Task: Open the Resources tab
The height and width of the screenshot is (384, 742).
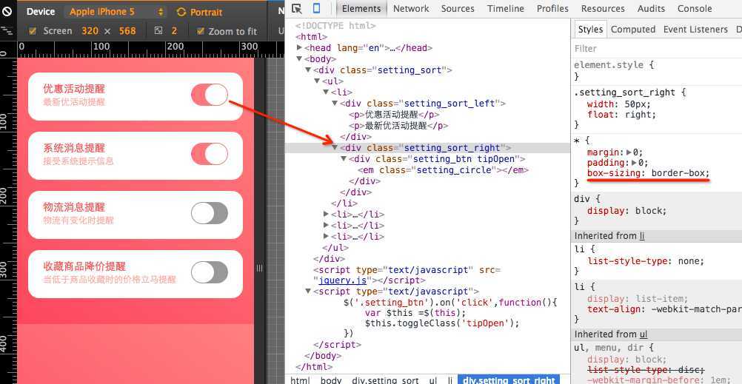Action: [x=603, y=9]
